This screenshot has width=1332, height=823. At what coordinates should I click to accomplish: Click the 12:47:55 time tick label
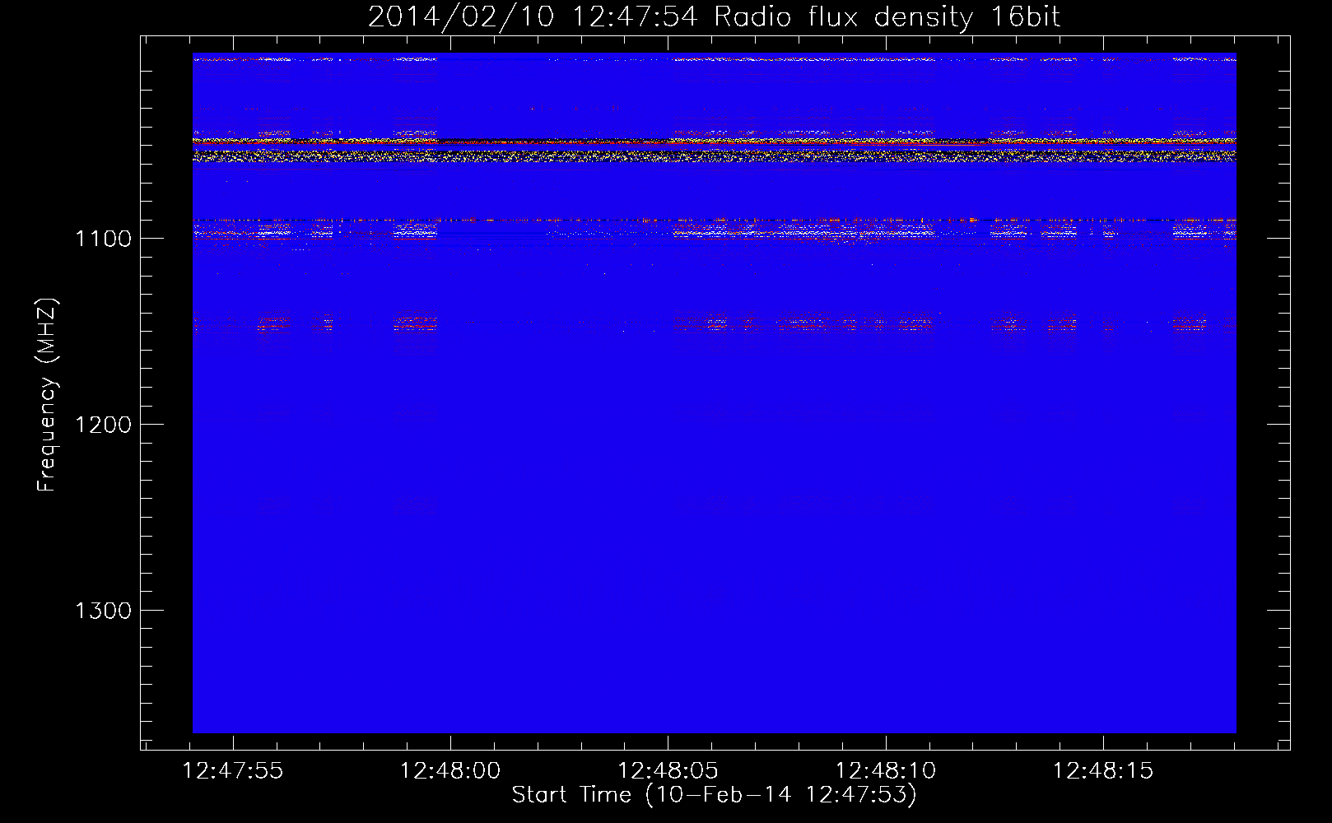tap(233, 771)
